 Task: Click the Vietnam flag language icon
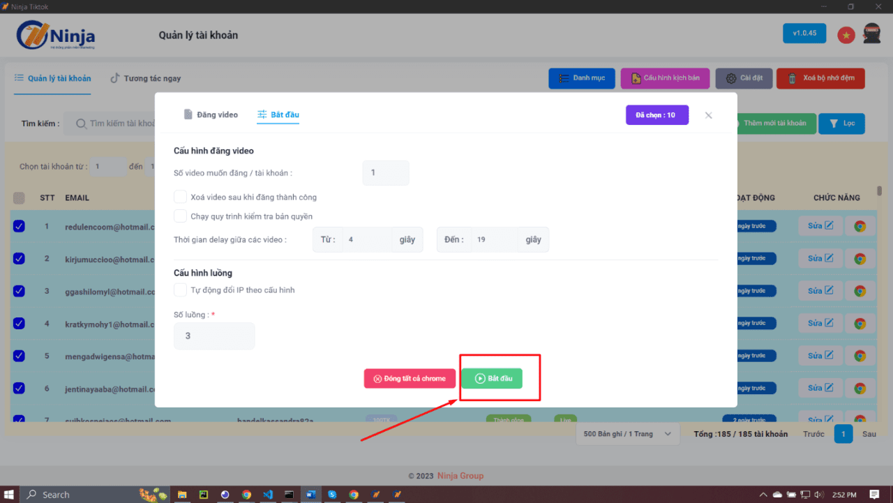846,35
